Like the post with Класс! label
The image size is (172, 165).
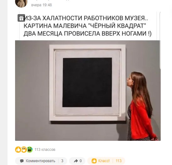[104, 161]
